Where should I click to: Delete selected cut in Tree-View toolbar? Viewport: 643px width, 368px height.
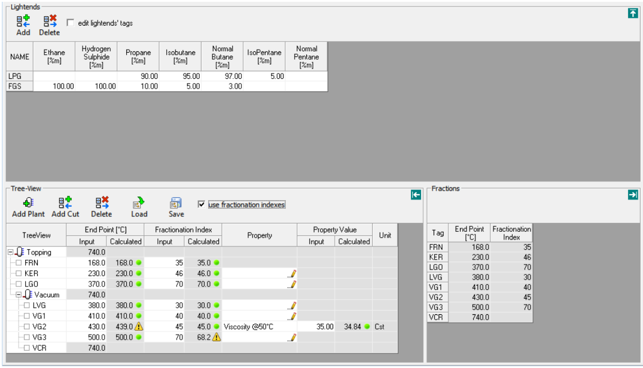pos(102,207)
